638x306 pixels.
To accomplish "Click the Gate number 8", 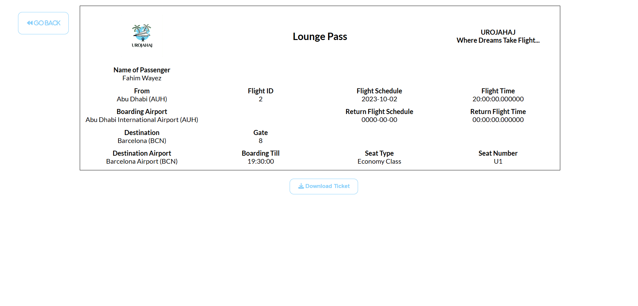I will [261, 141].
